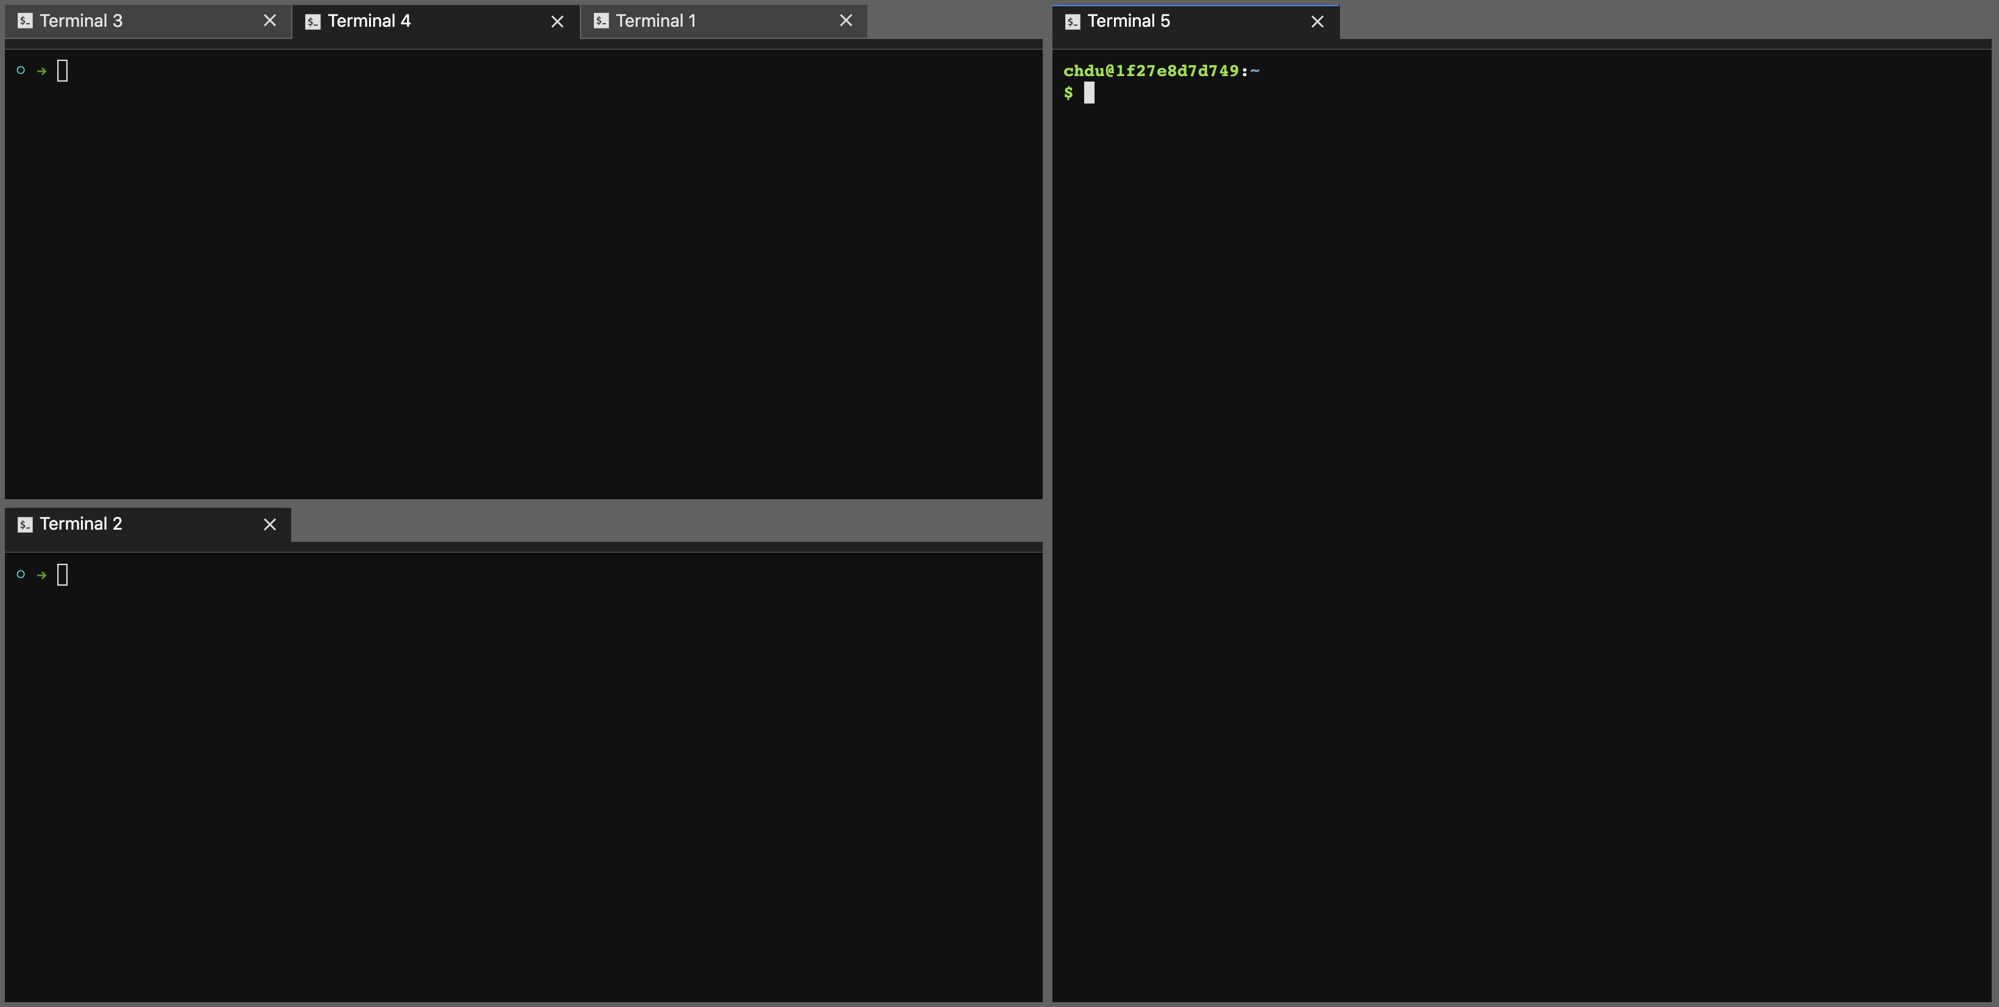Click the green arrow prompt indicator in Terminal 4
The width and height of the screenshot is (1999, 1007).
coord(41,71)
